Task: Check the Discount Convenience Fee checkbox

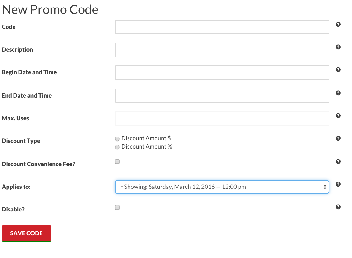Action: pyautogui.click(x=117, y=162)
